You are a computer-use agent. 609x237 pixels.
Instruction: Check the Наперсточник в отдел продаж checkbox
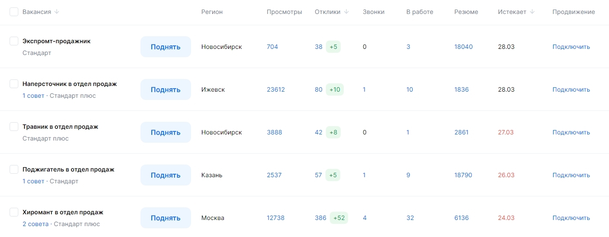pos(14,84)
